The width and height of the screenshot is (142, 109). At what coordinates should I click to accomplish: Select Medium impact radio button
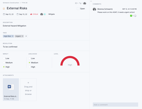4,63
